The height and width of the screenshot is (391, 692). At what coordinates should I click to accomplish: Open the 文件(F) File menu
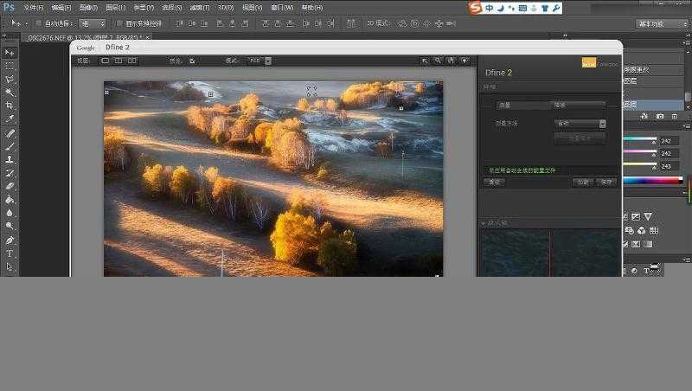tap(33, 8)
